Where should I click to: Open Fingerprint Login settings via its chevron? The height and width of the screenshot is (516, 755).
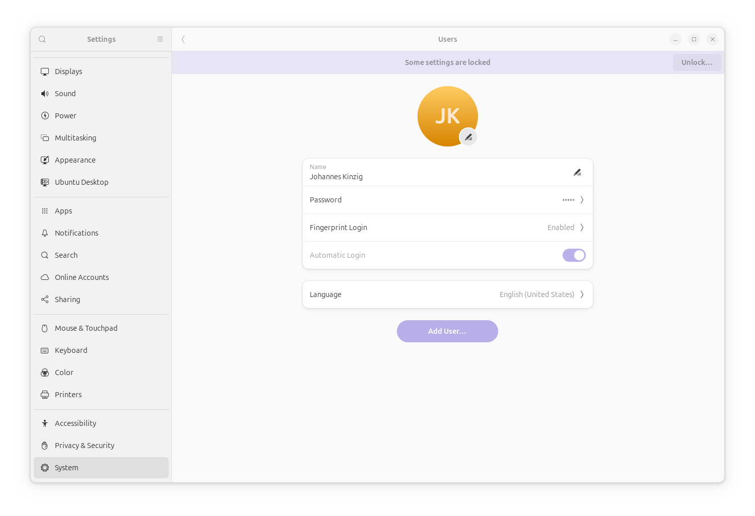[x=582, y=228]
